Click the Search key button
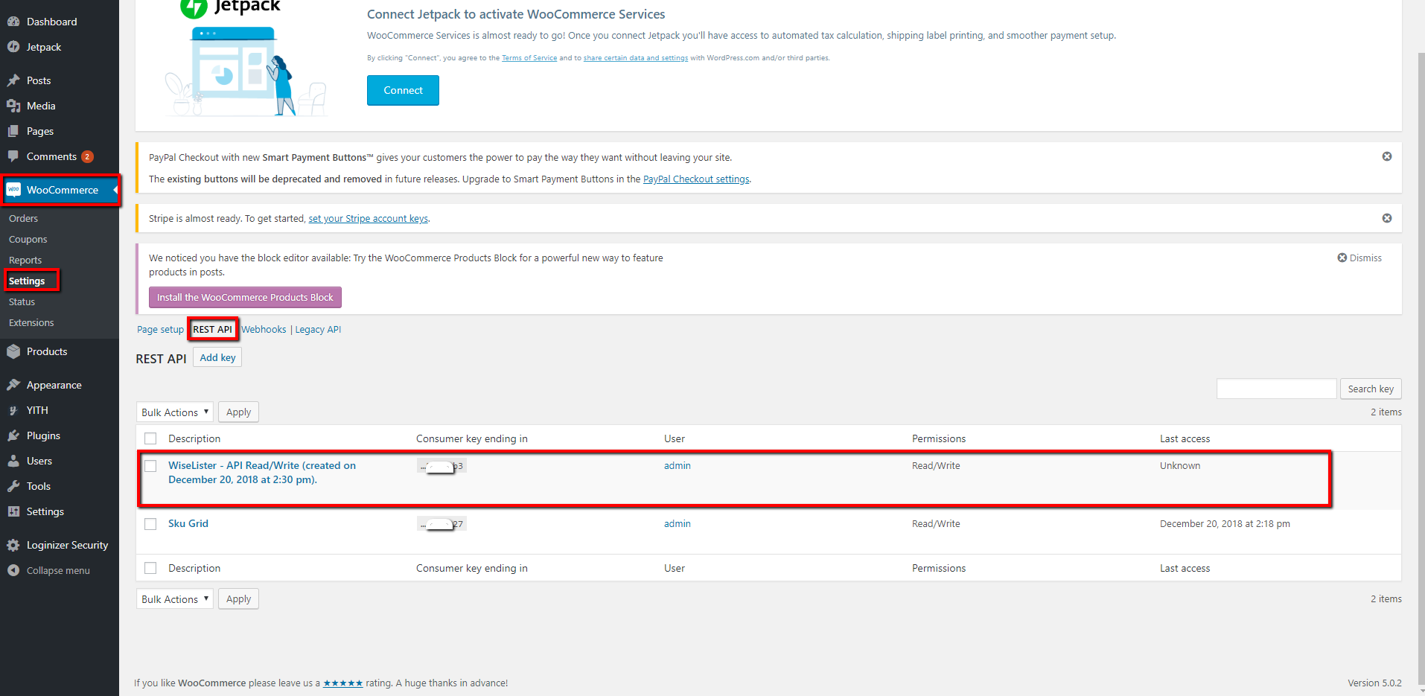Screen dimensions: 1425x696 click(1371, 389)
